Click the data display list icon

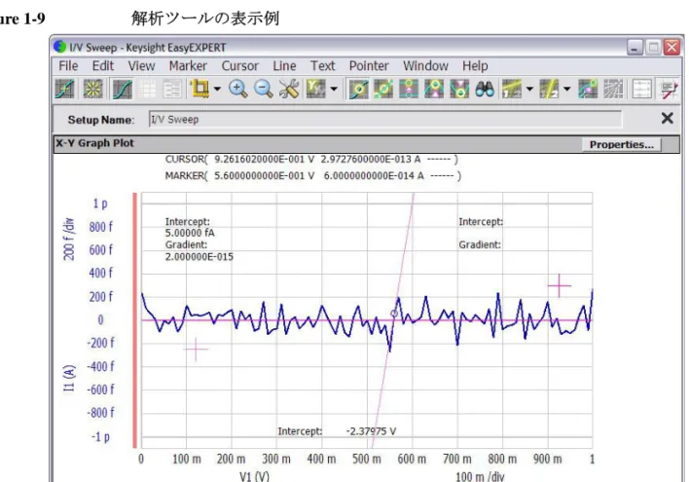(x=641, y=89)
